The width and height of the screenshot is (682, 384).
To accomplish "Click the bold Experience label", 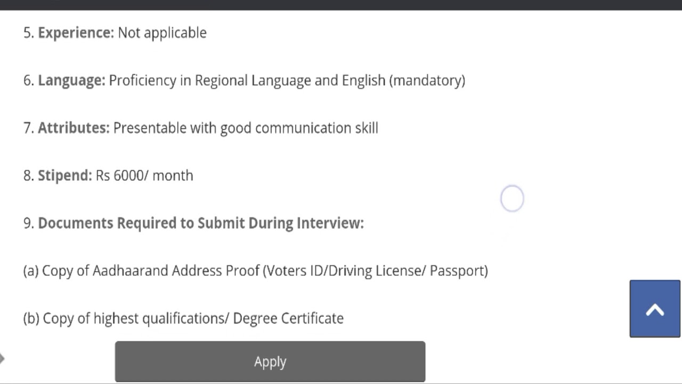I will pos(76,33).
